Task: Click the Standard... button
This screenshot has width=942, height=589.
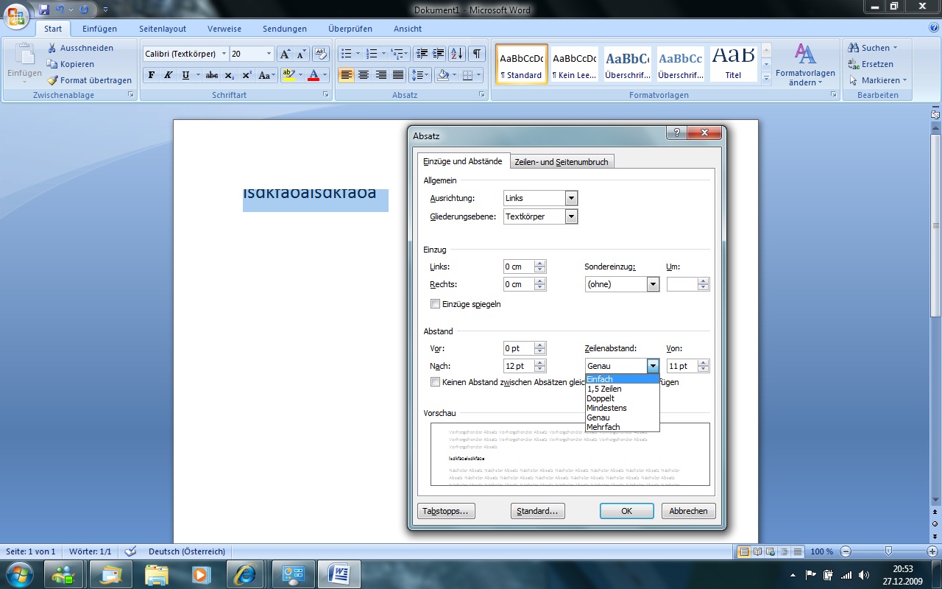Action: tap(537, 511)
